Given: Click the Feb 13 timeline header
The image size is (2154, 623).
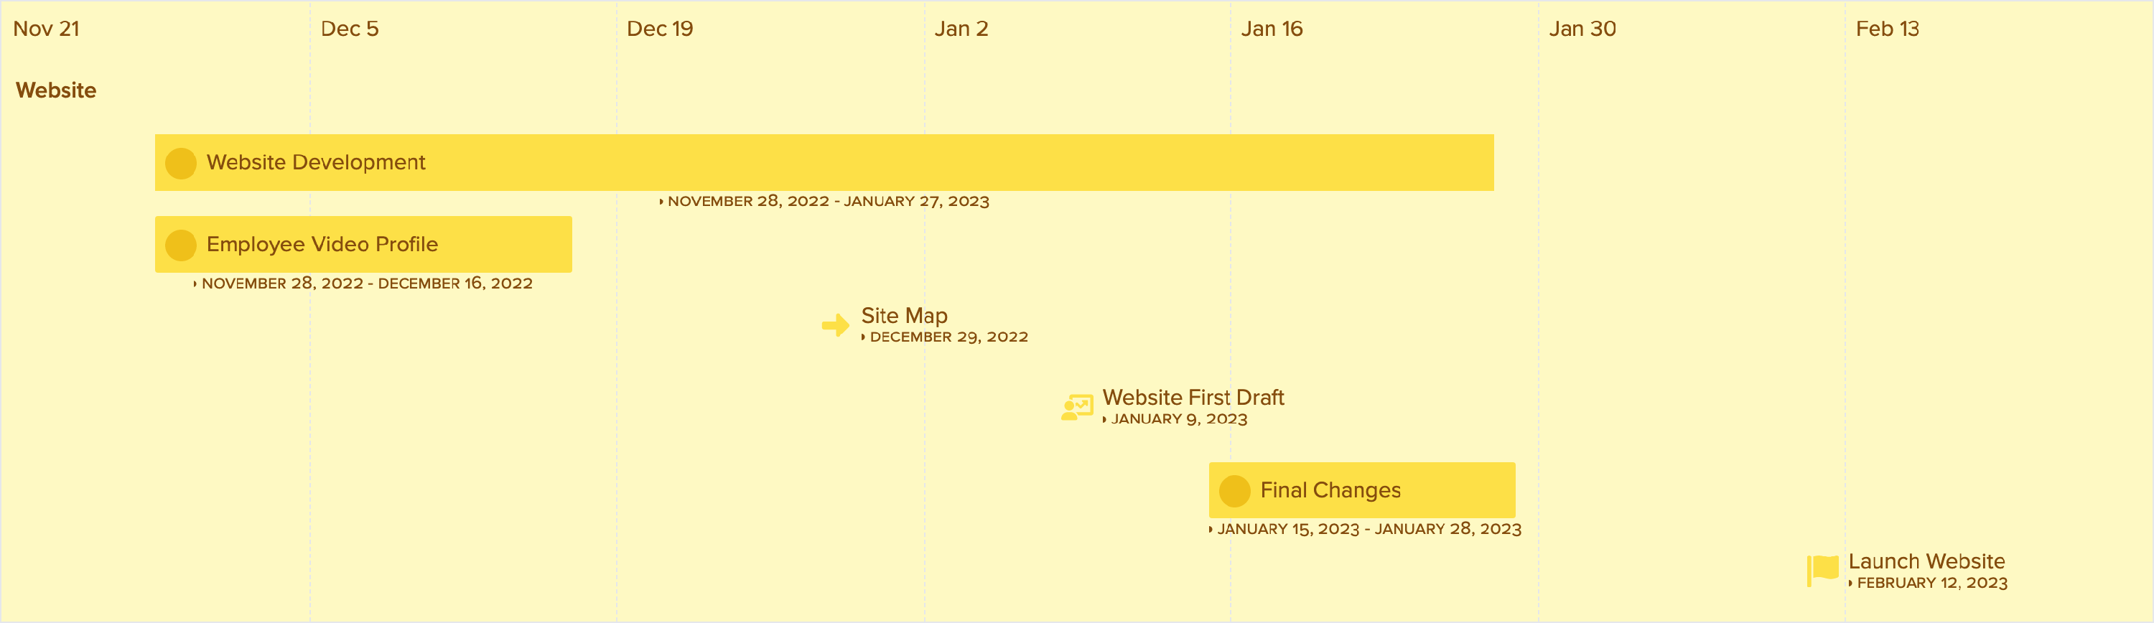Looking at the screenshot, I should tap(1887, 29).
